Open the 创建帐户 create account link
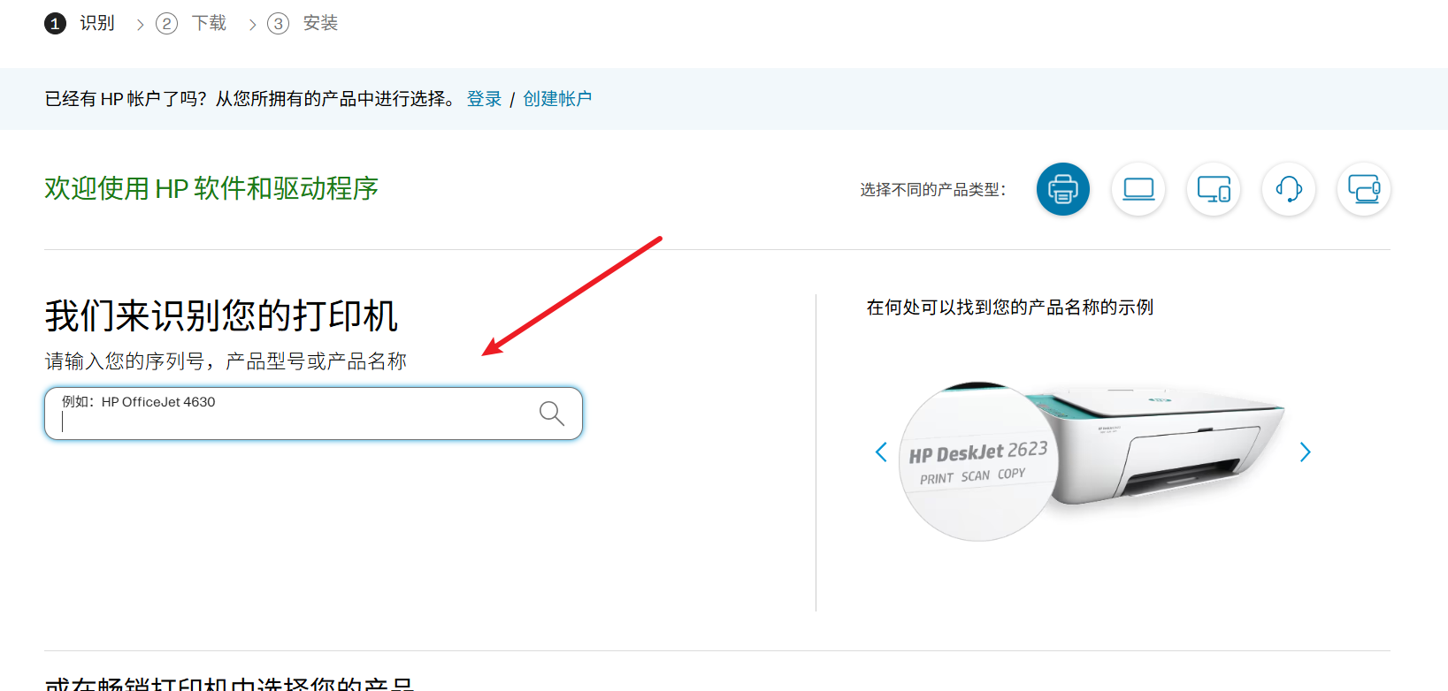Viewport: 1448px width, 691px height. point(557,99)
